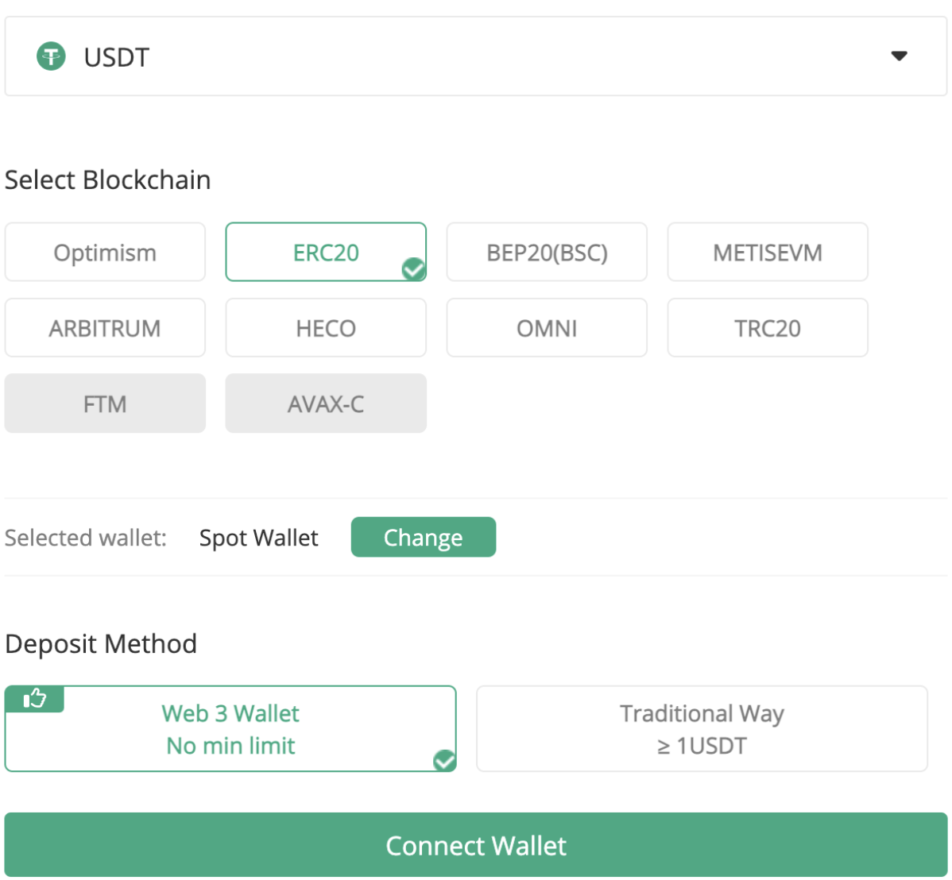Select the BEP20(BSC) blockchain

[x=547, y=253]
